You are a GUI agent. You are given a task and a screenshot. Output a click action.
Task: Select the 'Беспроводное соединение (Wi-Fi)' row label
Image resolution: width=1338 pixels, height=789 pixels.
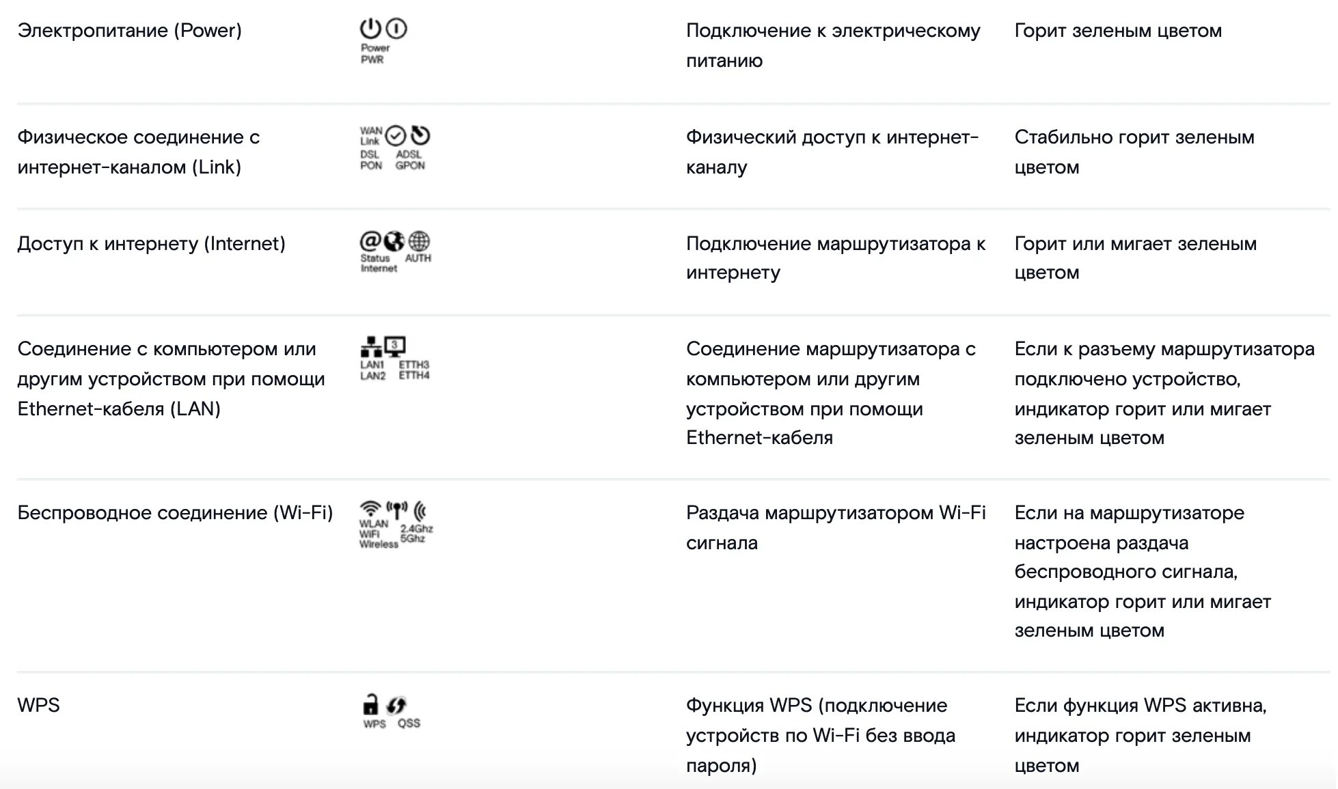point(175,513)
